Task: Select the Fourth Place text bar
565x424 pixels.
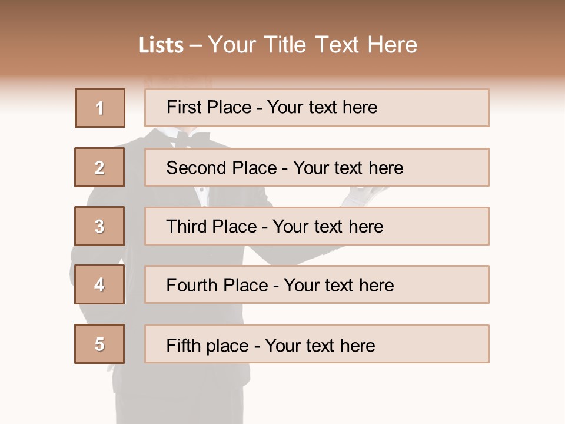Action: coord(317,284)
